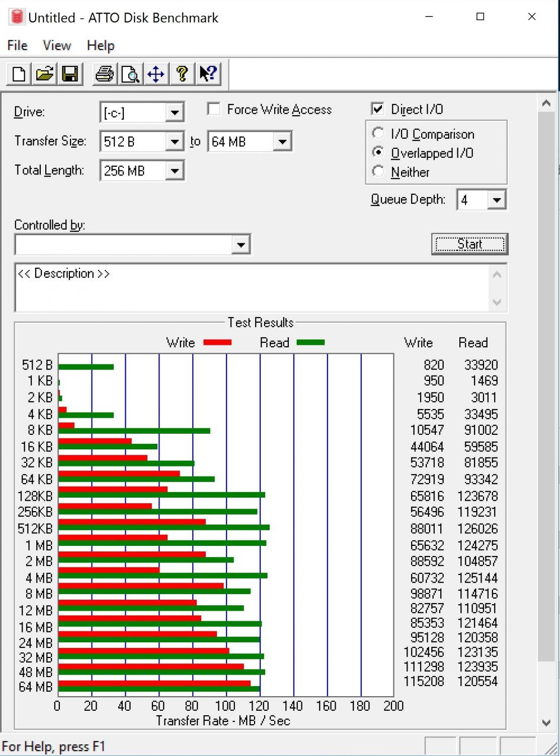Click the status bar text For Help, press F1
This screenshot has width=560, height=756.
(x=54, y=746)
